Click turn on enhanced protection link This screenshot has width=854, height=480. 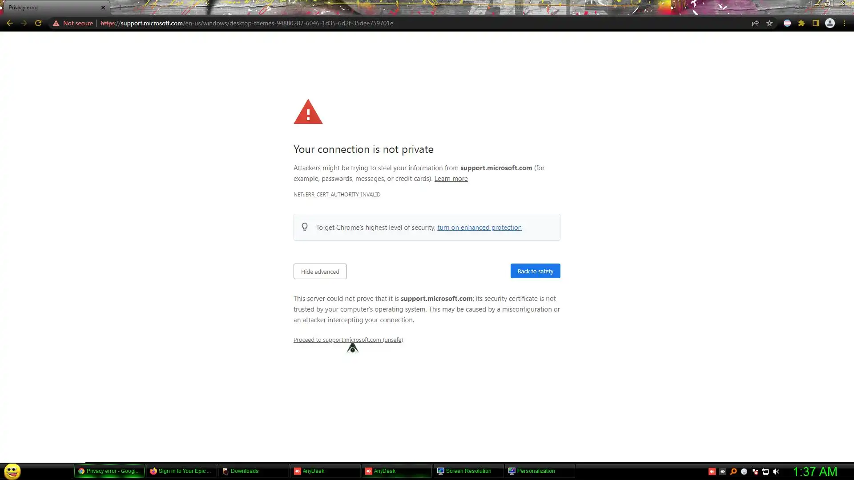479,228
